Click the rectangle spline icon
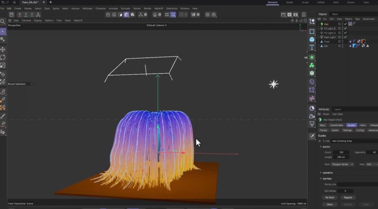The height and width of the screenshot is (209, 378). [x=312, y=32]
